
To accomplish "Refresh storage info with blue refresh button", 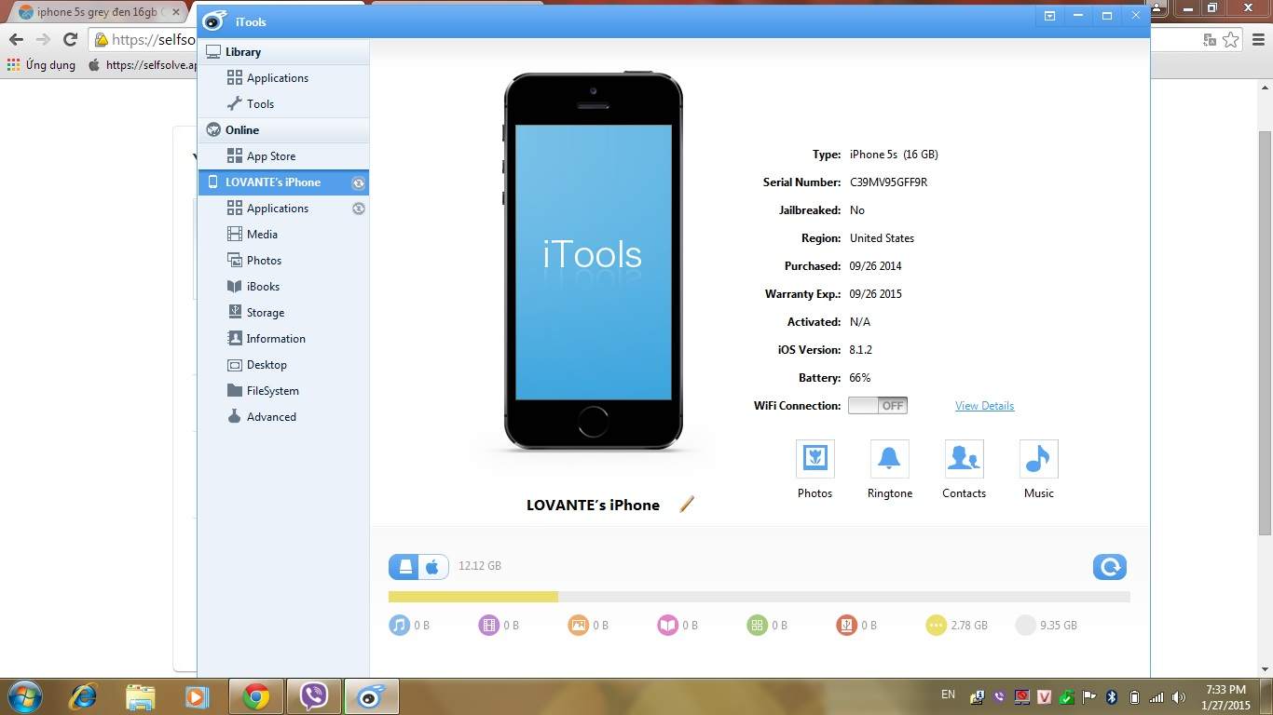I will point(1109,566).
